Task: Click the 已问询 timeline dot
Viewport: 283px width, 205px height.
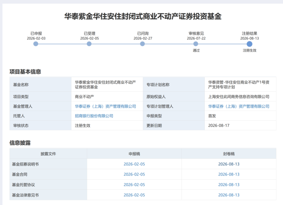Action: click(x=143, y=44)
